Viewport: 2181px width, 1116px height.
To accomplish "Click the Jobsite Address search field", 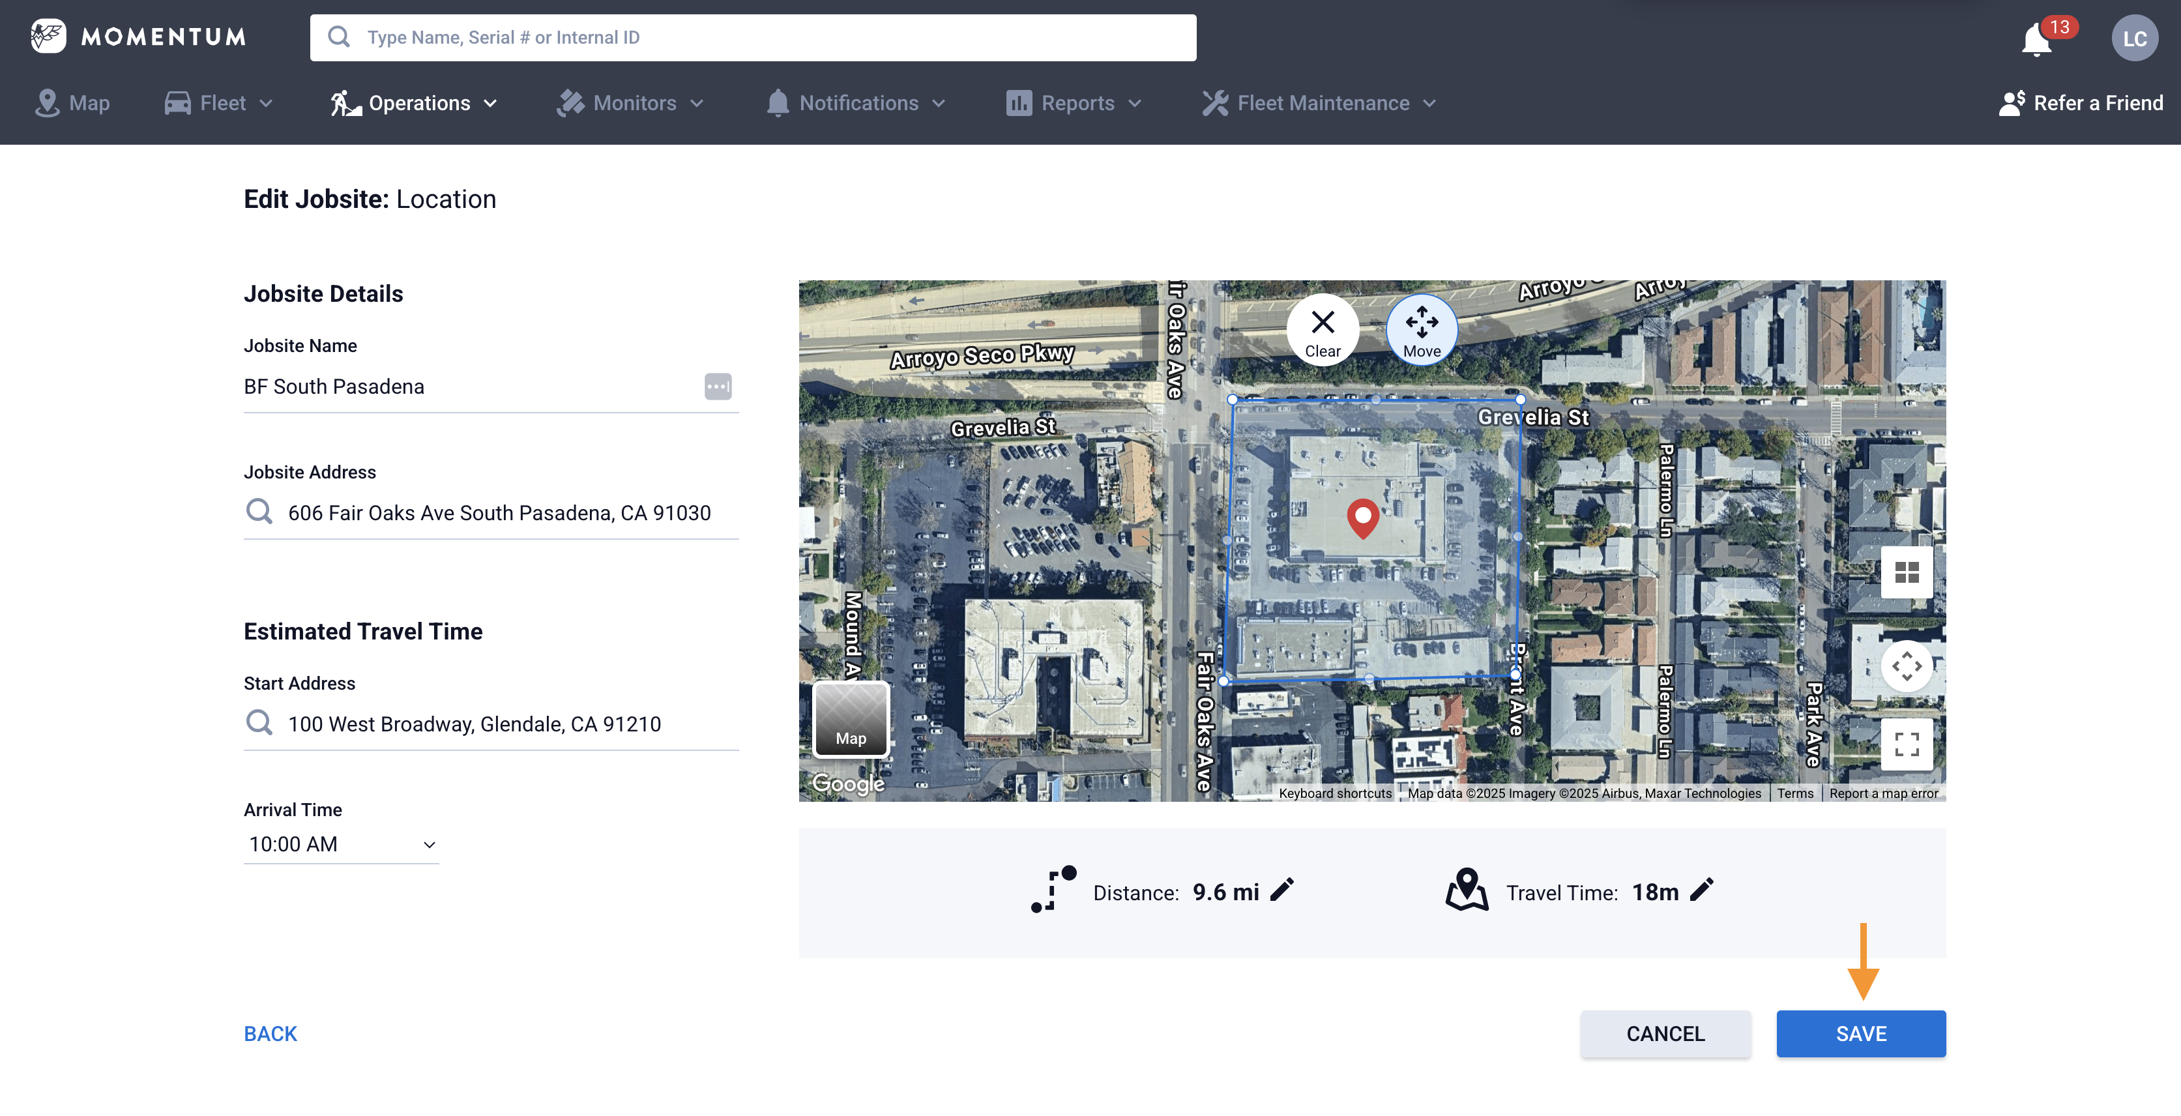I will coord(499,513).
